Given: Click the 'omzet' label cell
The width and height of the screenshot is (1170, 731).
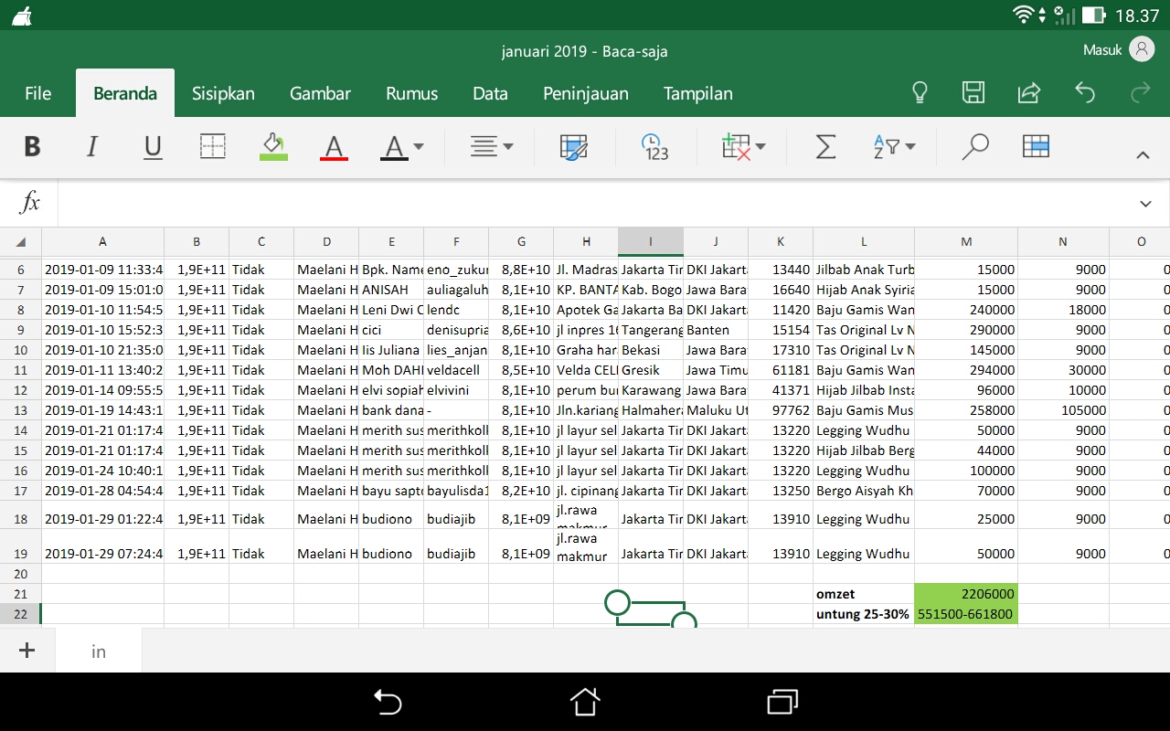Looking at the screenshot, I should [864, 594].
